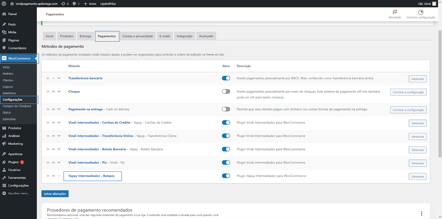Enable the Pagamento na entrega toggle
442x219 pixels.
(226, 109)
